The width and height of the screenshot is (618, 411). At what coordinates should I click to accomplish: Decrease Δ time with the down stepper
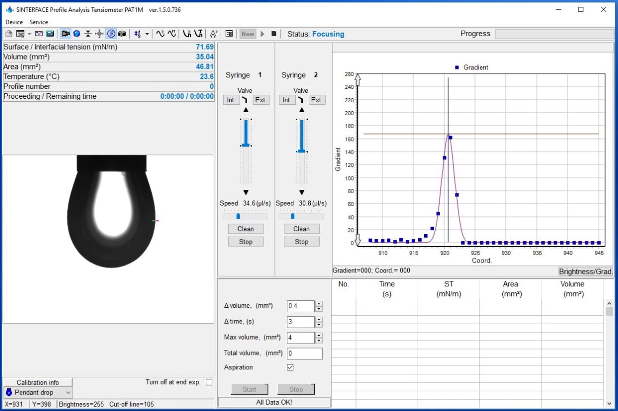click(x=319, y=325)
